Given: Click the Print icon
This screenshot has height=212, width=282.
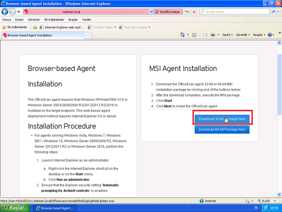Looking at the screenshot, I should coord(213,35).
